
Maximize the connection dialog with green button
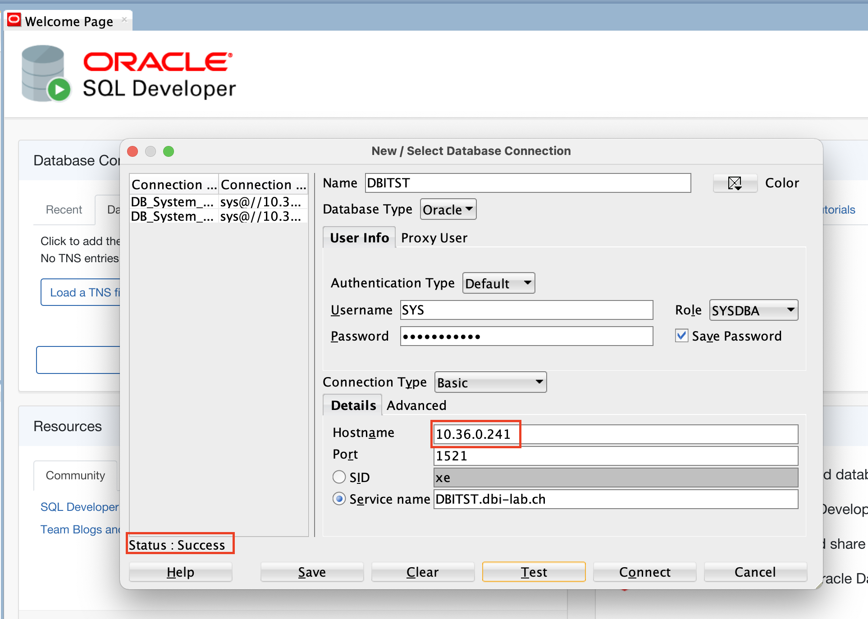click(x=169, y=151)
